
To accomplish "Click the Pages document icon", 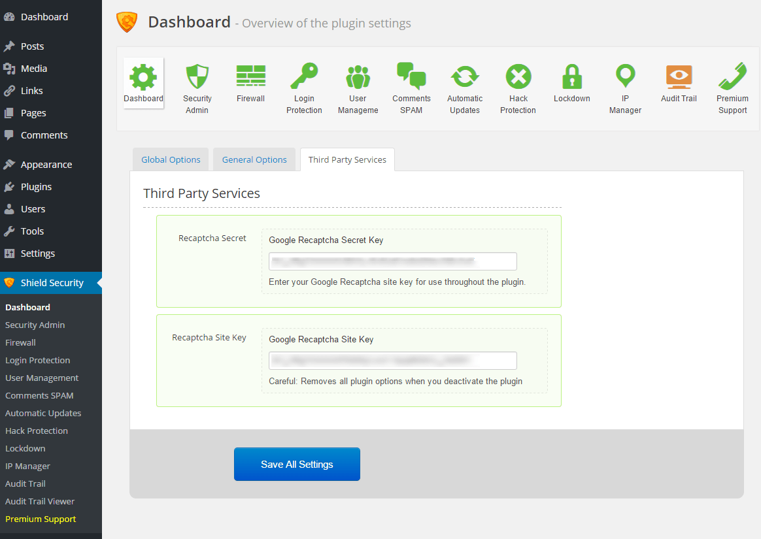I will pyautogui.click(x=9, y=113).
